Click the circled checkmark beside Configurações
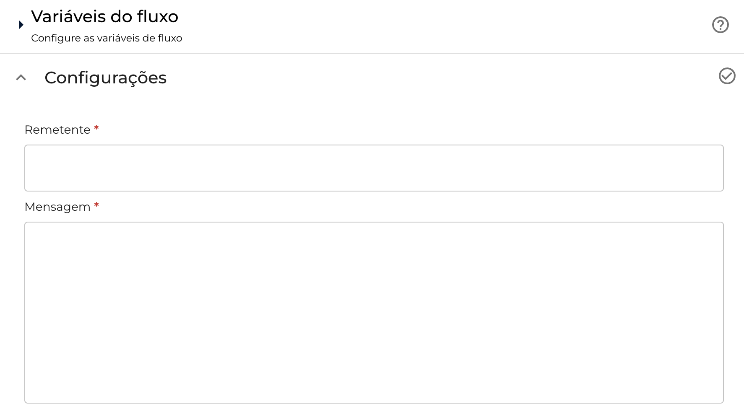 point(727,76)
